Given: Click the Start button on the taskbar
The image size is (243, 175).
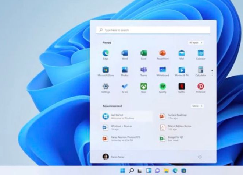Looking at the screenshot, I should pos(122,171).
